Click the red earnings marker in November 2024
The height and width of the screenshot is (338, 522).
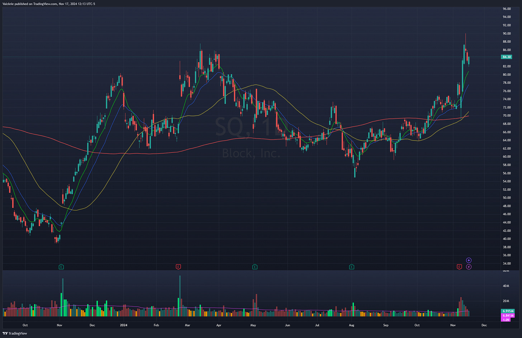tap(459, 267)
